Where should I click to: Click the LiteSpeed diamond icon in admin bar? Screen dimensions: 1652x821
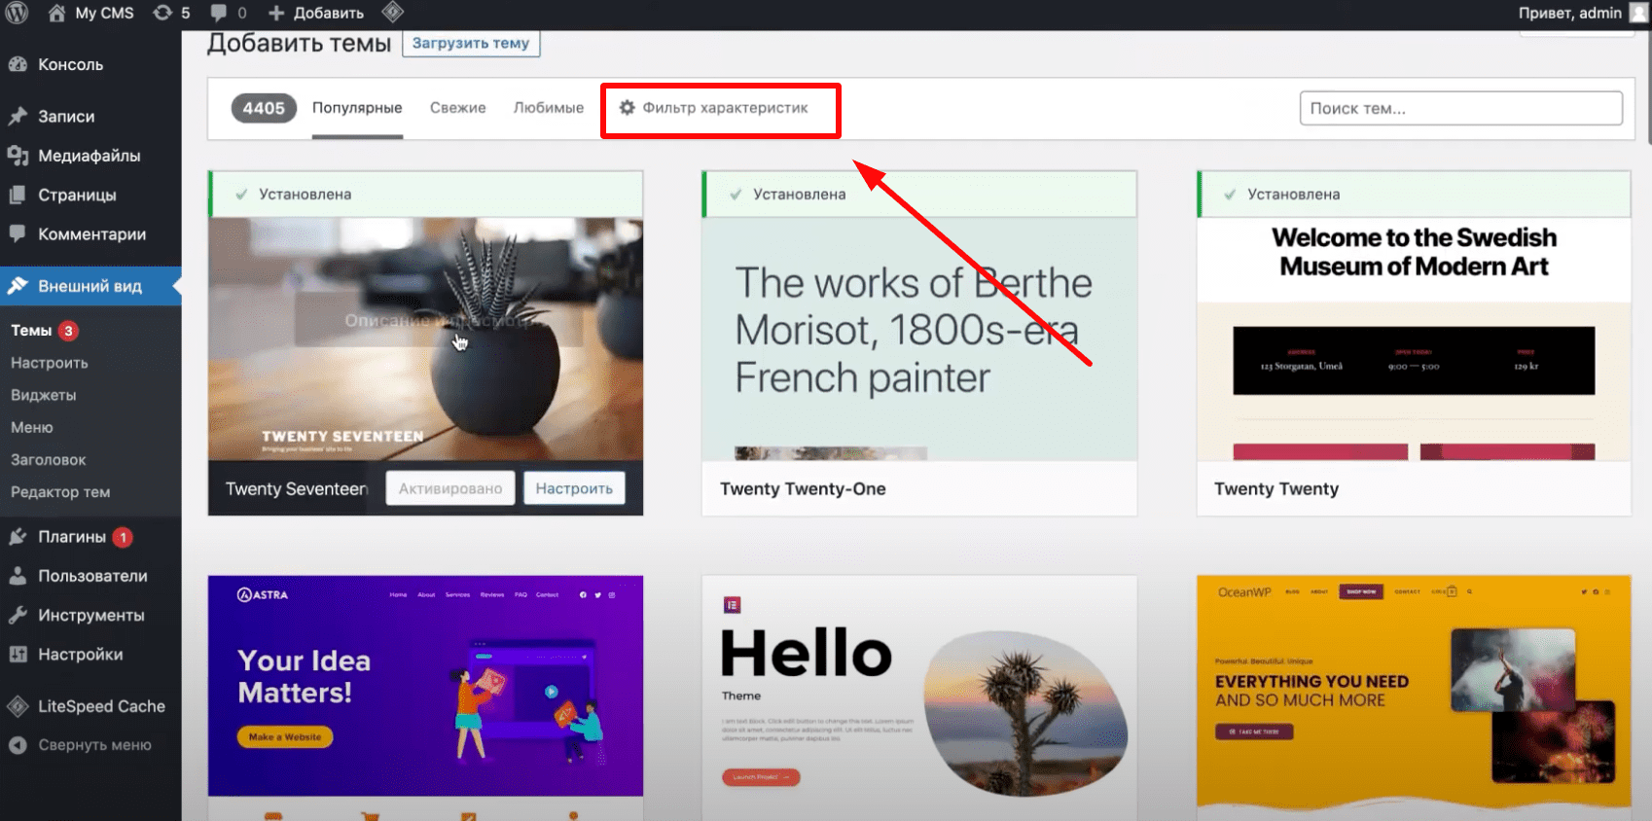click(392, 13)
